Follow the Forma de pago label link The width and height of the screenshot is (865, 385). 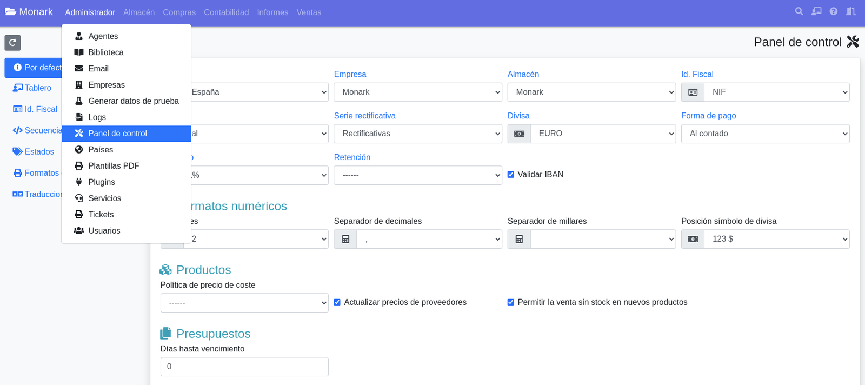click(708, 116)
